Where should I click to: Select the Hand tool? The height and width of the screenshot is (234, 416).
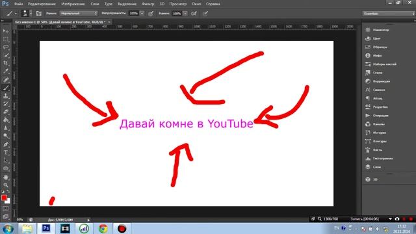(6, 177)
